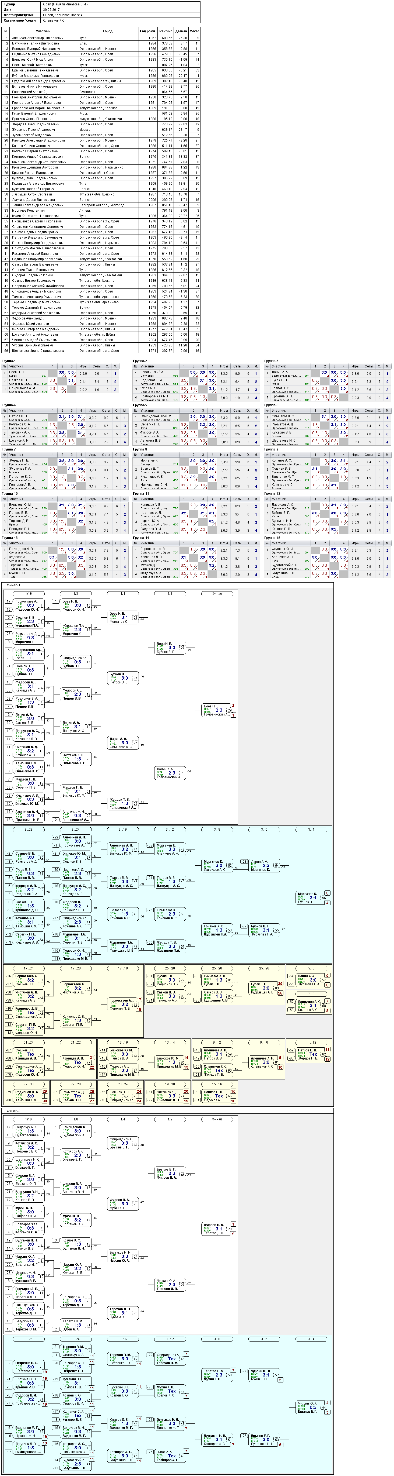
Task: Click the '3...26' round header in Финал-2
Action: (29, 1340)
